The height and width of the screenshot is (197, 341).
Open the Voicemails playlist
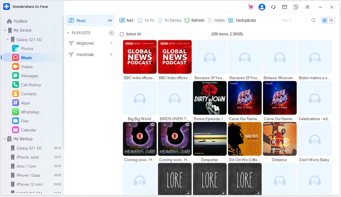click(x=90, y=55)
